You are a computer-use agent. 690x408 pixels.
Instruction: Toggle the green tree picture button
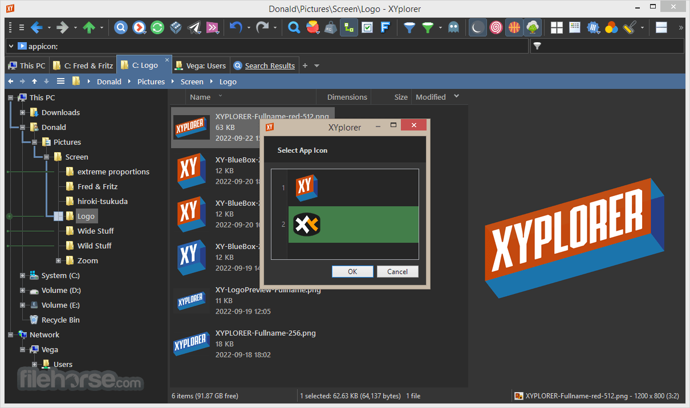point(533,27)
